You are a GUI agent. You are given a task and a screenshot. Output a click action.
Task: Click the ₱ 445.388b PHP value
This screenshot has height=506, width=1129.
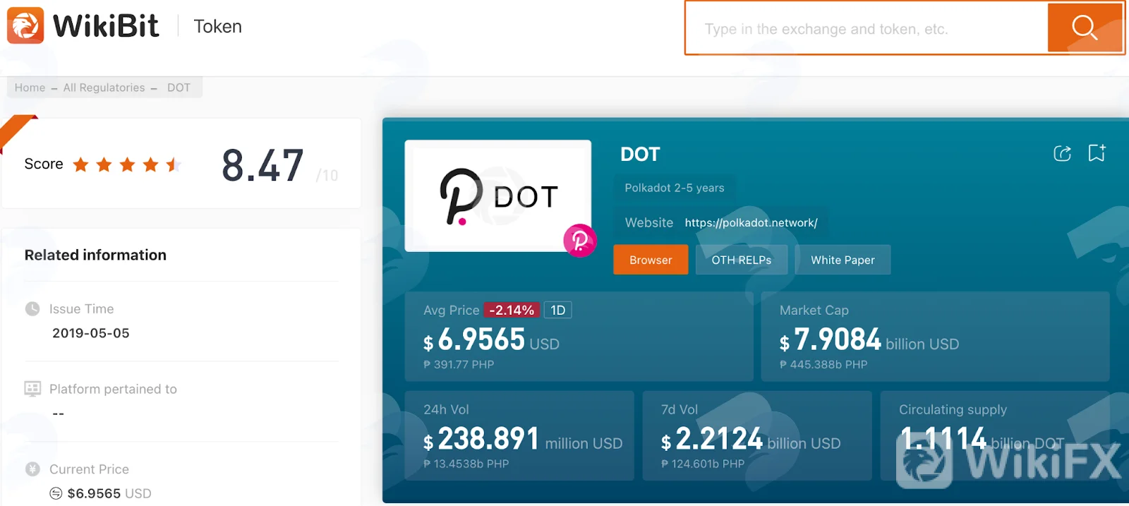pyautogui.click(x=823, y=364)
